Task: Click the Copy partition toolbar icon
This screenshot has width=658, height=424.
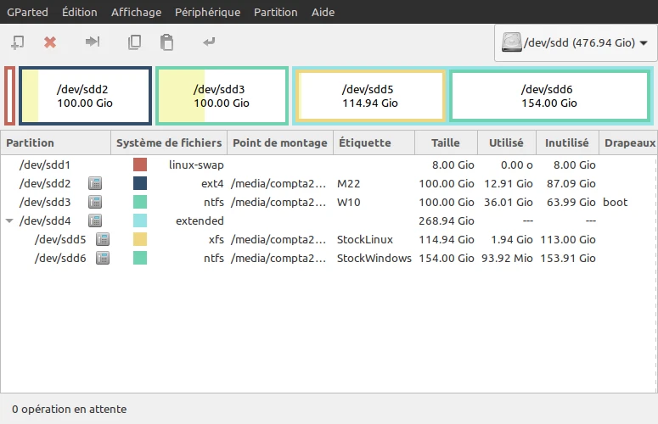Action: click(x=134, y=42)
